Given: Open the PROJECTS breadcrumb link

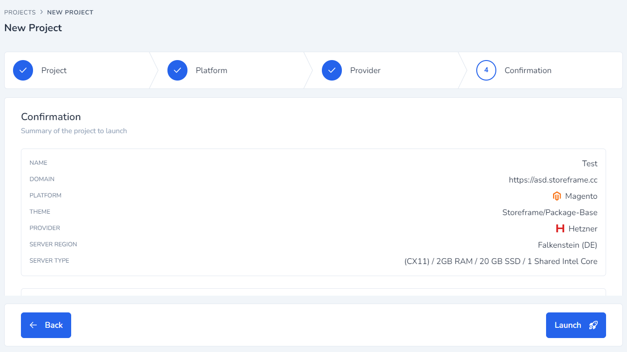Looking at the screenshot, I should coord(20,12).
